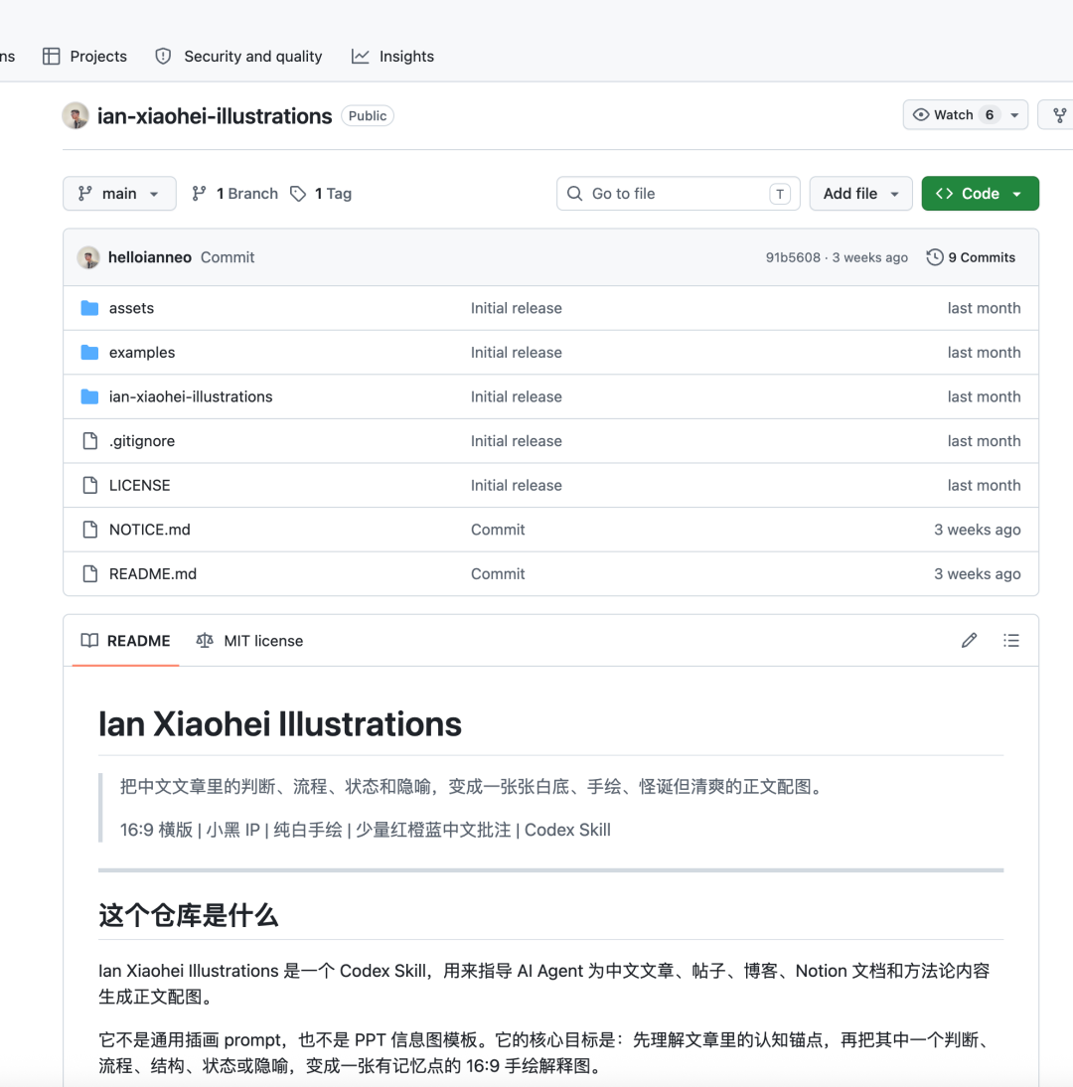Viewport: 1073px width, 1087px height.
Task: Open the Projects tab
Action: tap(84, 57)
